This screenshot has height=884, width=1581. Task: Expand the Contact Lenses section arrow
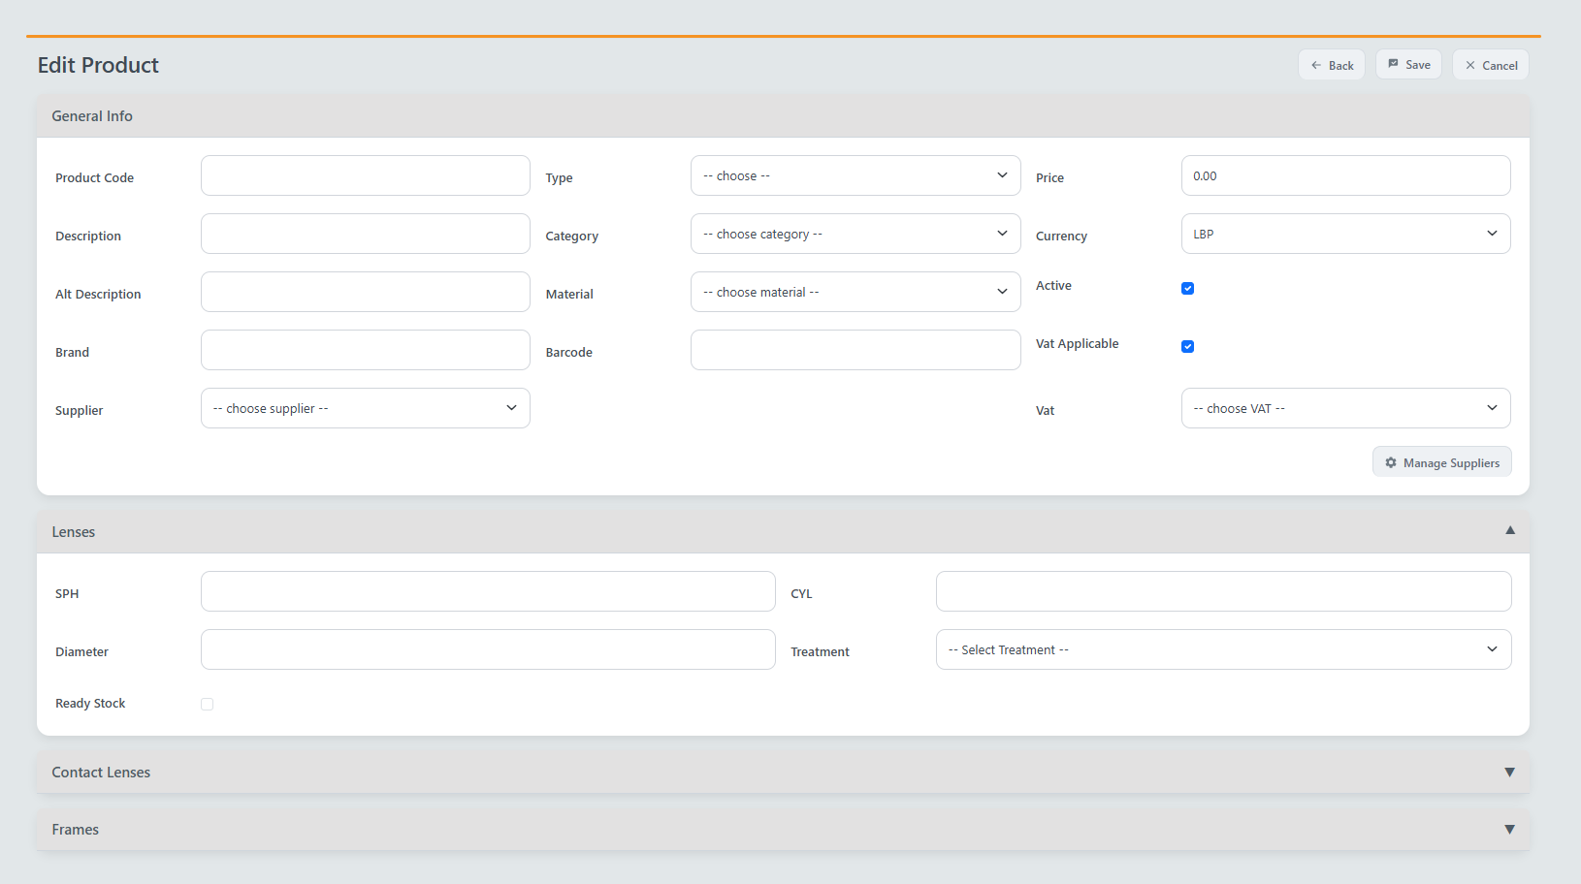click(x=1509, y=773)
